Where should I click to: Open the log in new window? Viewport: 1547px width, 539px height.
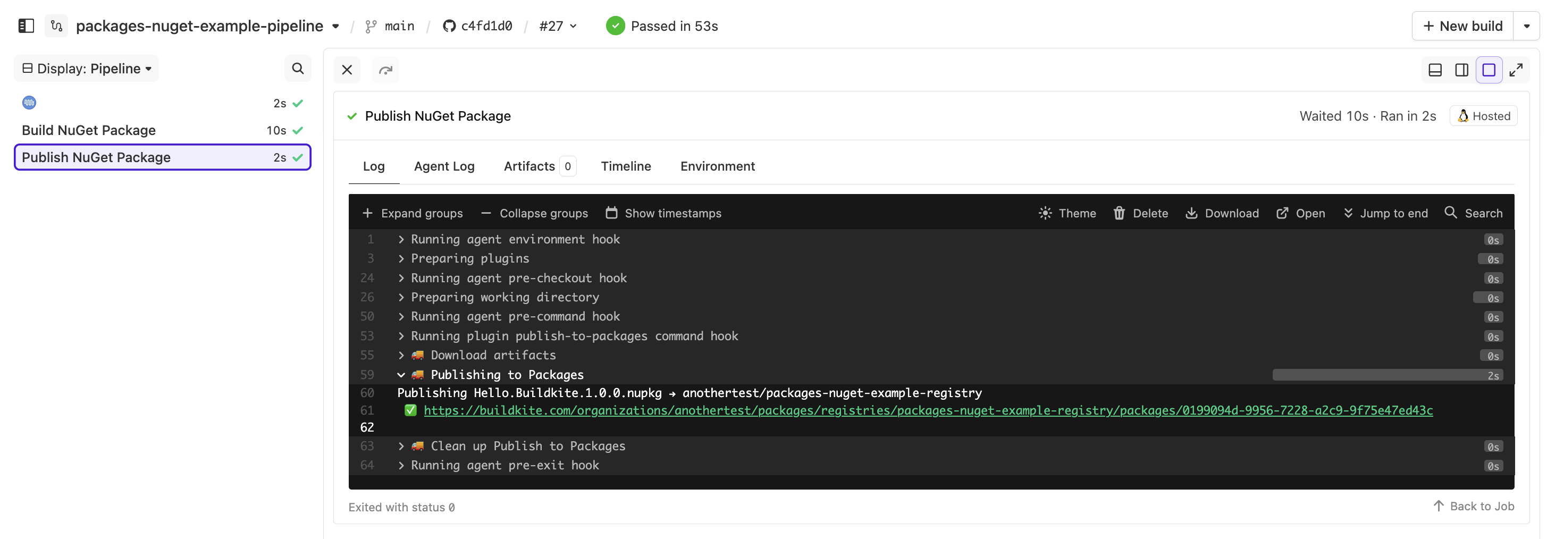point(1301,213)
